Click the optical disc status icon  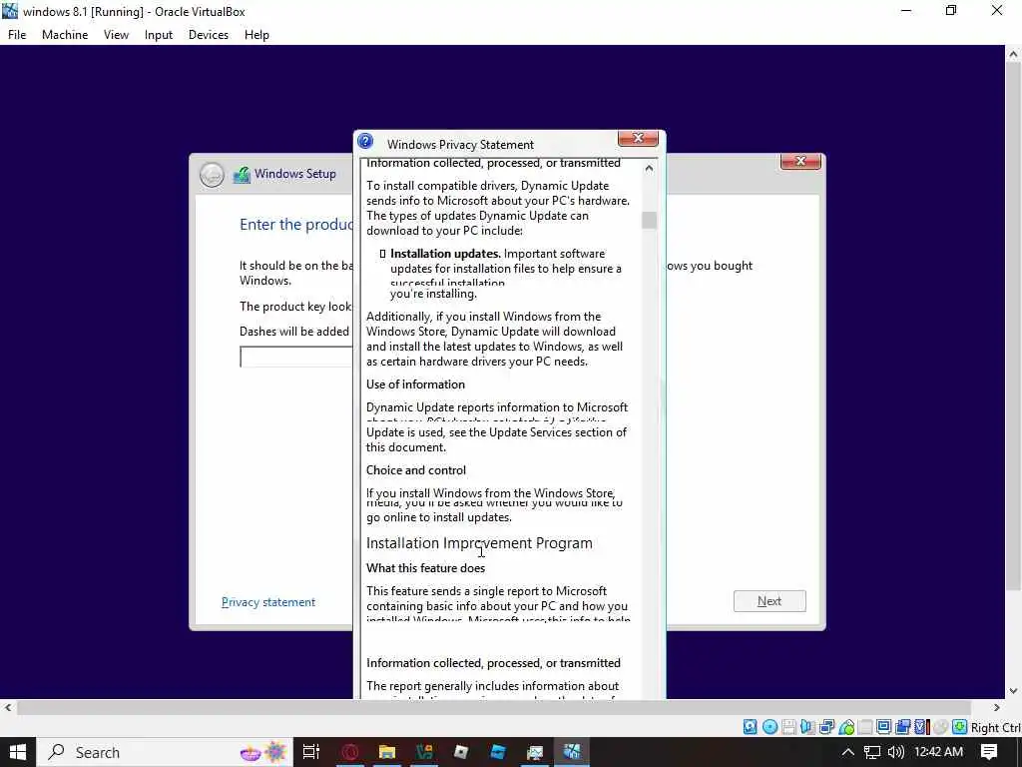click(769, 727)
